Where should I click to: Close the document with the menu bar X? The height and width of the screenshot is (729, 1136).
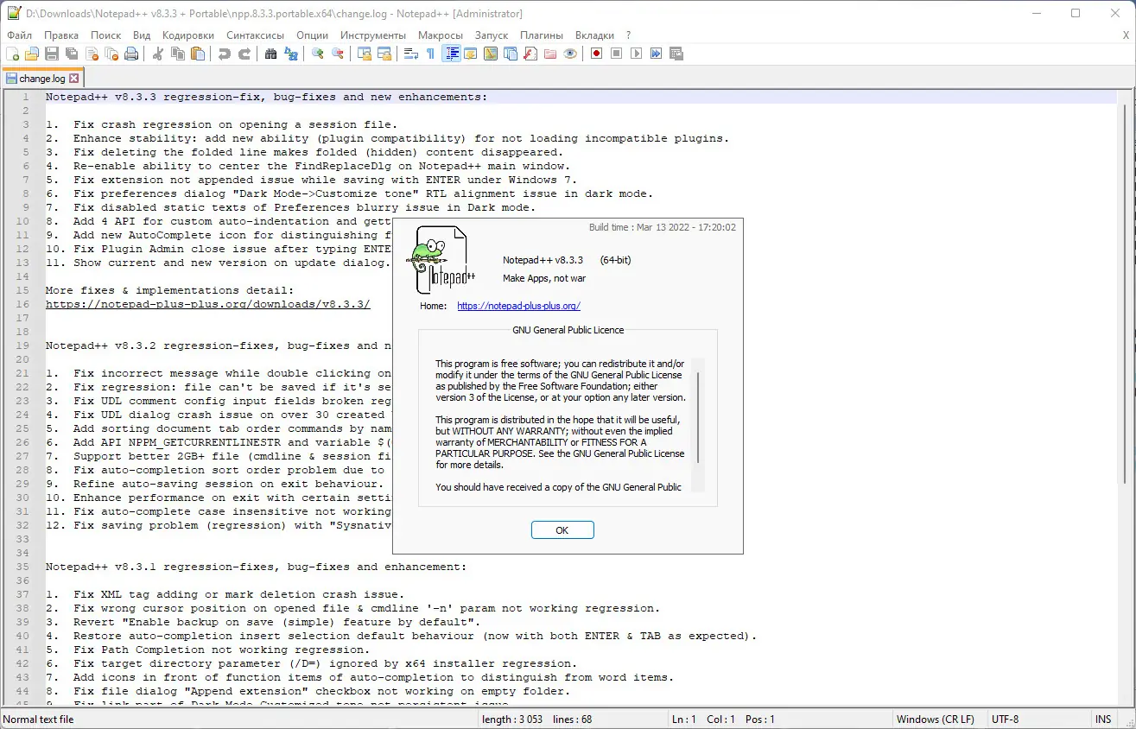[1126, 35]
